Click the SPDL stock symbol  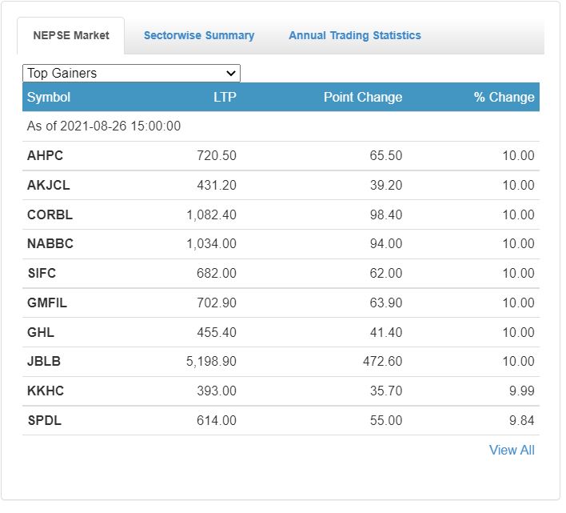click(44, 420)
